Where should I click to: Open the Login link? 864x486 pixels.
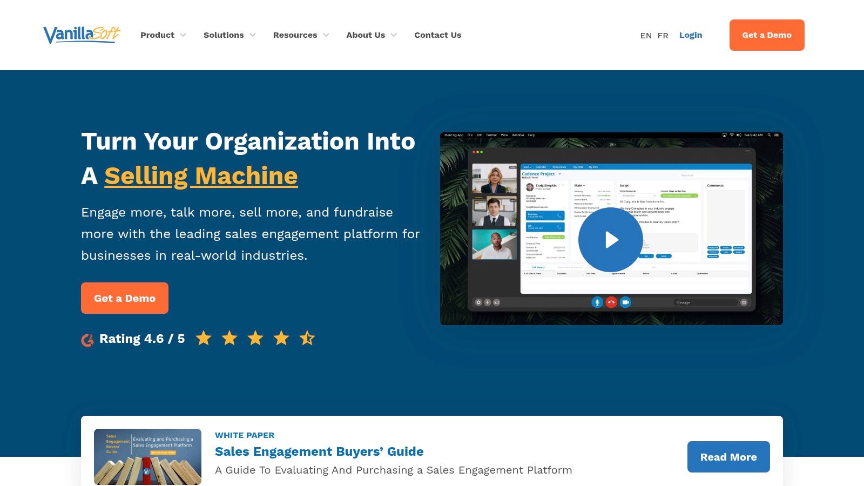tap(691, 35)
